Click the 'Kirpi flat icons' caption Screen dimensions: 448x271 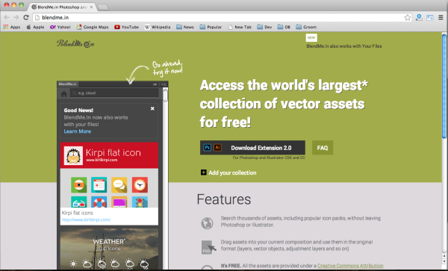77,213
